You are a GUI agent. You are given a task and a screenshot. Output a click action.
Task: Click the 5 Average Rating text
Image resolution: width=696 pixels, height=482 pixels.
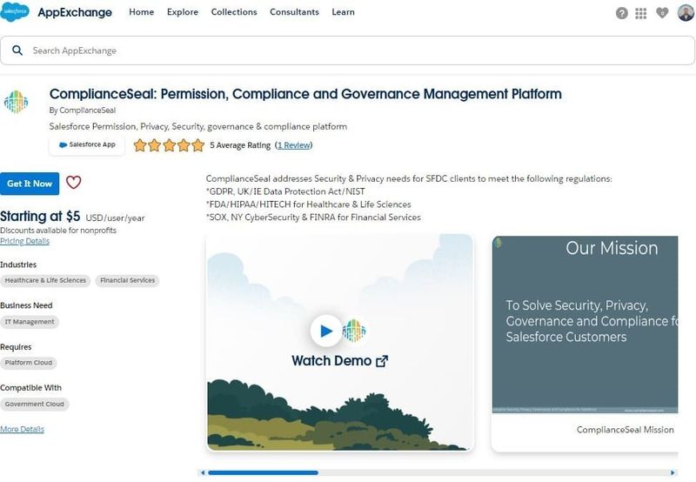[240, 145]
